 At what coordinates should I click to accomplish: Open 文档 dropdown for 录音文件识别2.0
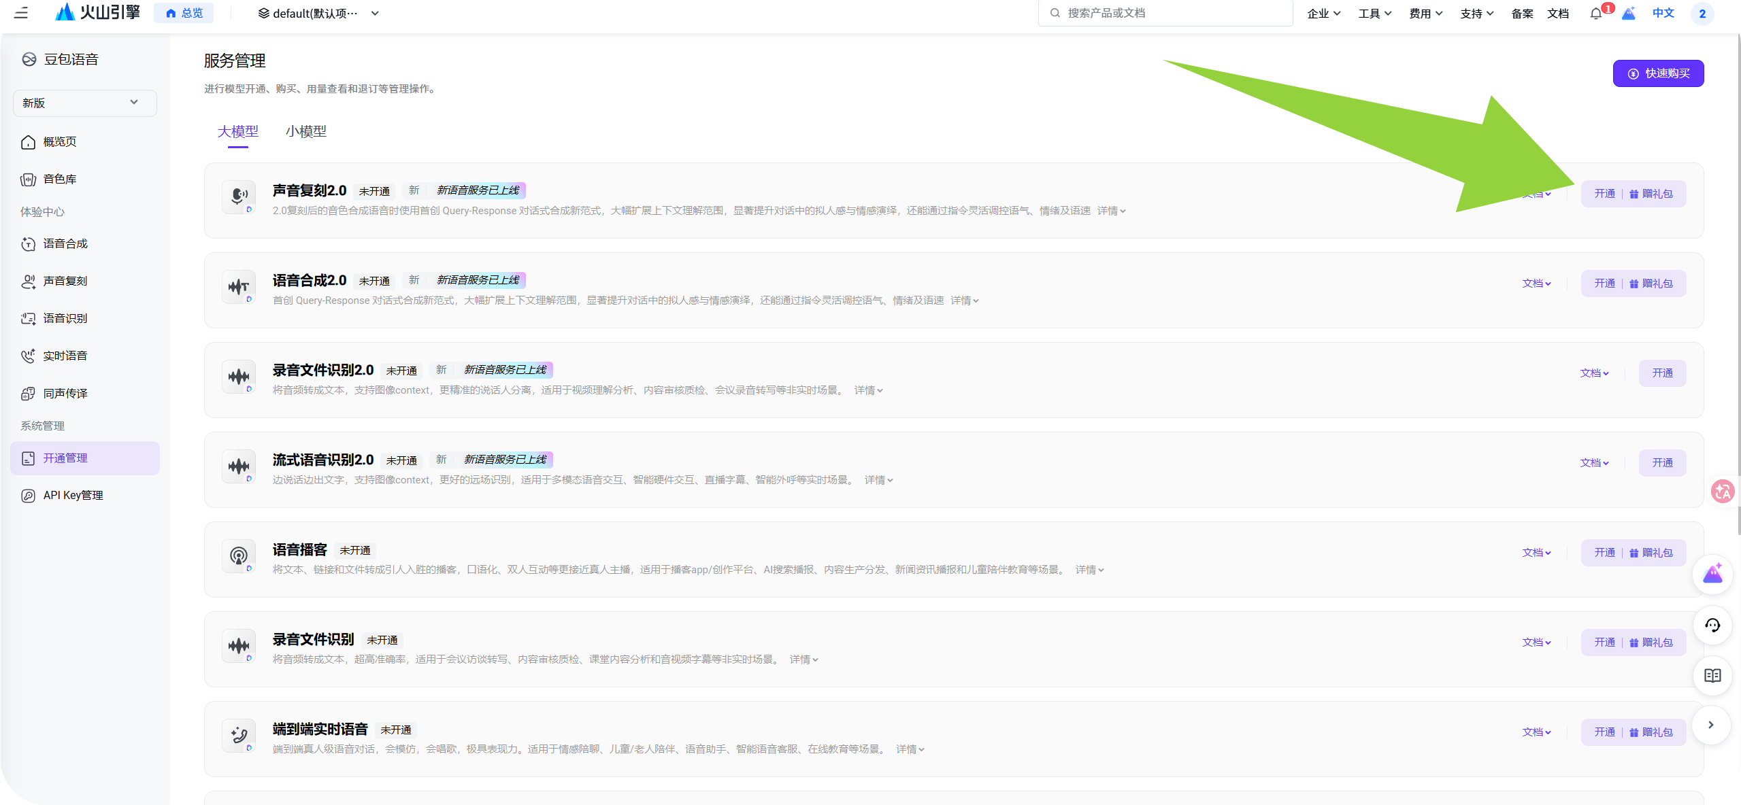click(x=1594, y=373)
